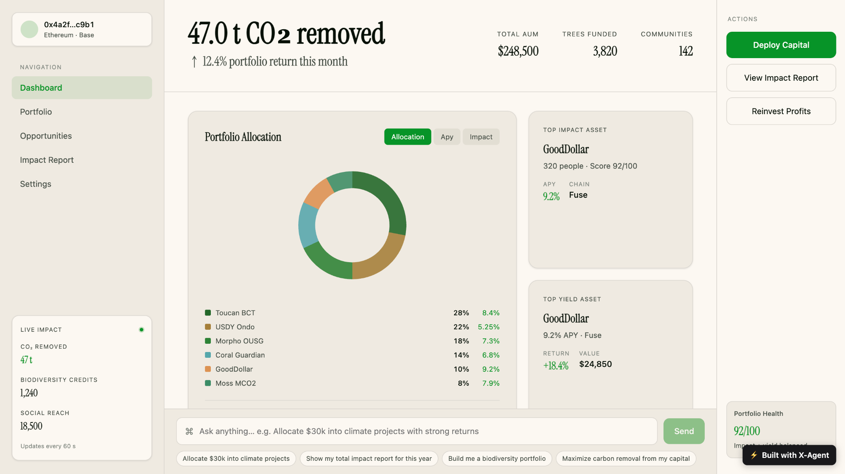Select the Allocation chart tab
The width and height of the screenshot is (845, 474).
408,137
